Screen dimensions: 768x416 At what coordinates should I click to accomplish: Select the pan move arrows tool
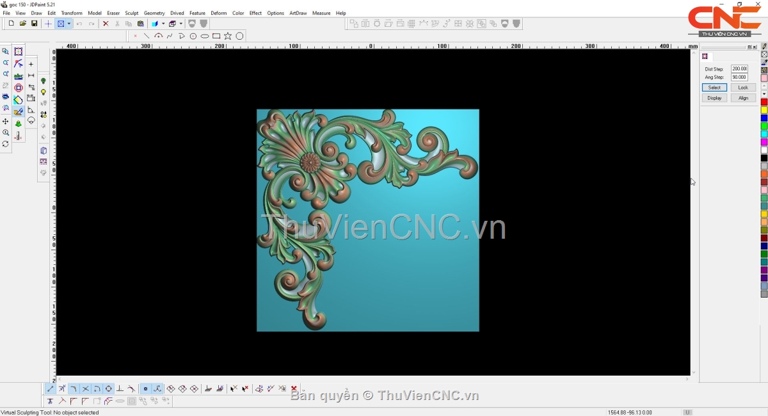(6, 121)
